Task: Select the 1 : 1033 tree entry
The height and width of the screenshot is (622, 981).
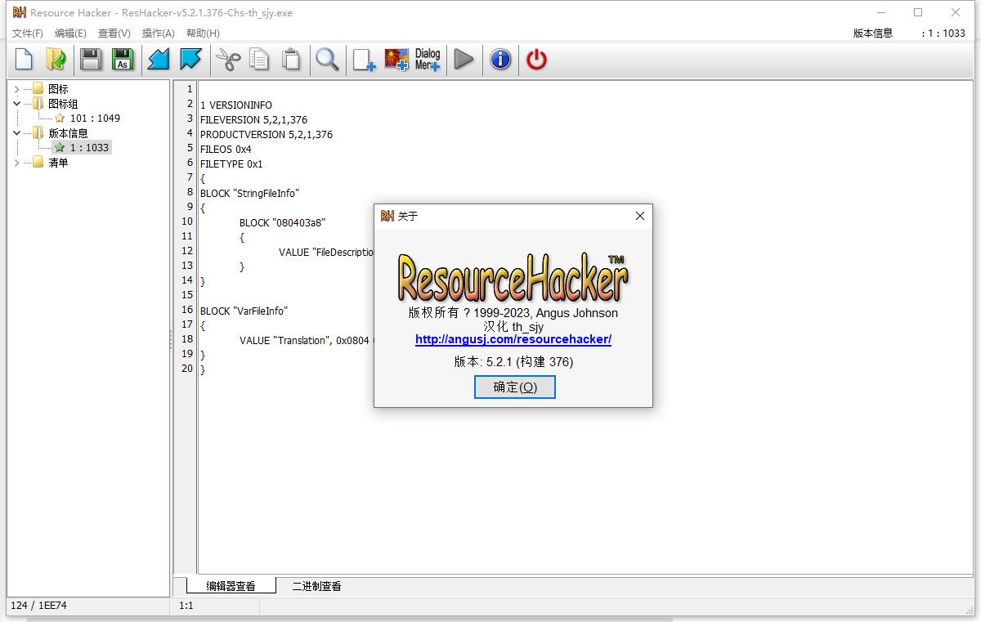Action: pos(89,148)
